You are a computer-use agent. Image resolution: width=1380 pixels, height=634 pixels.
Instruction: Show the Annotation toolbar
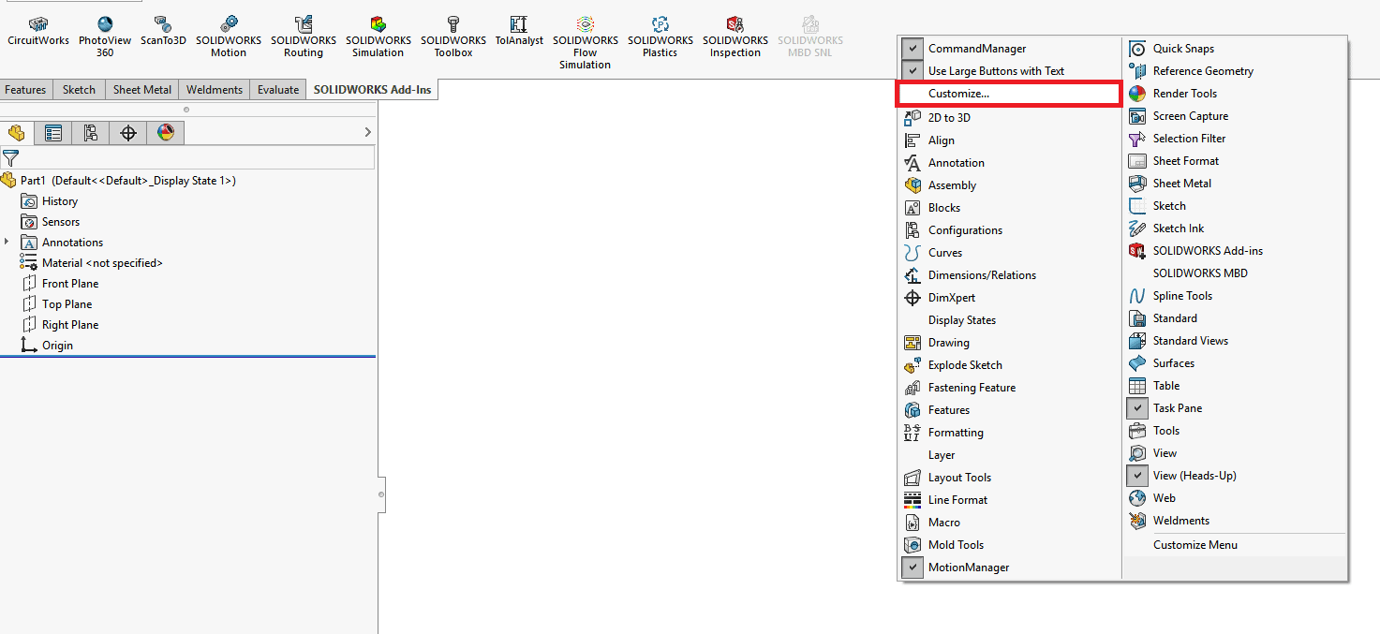point(1009,163)
